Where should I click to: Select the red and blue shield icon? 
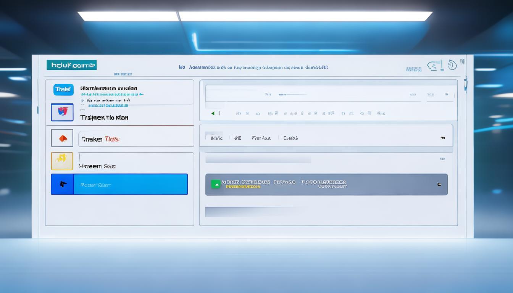coord(62,112)
